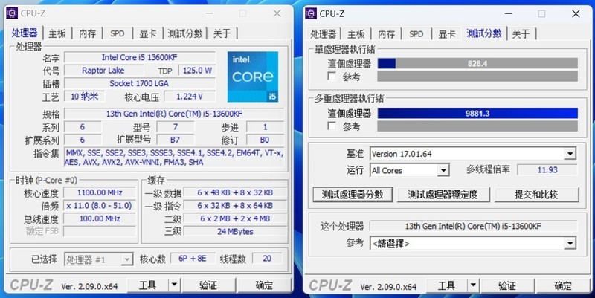Click the 工具 button in the left window

pyautogui.click(x=148, y=285)
